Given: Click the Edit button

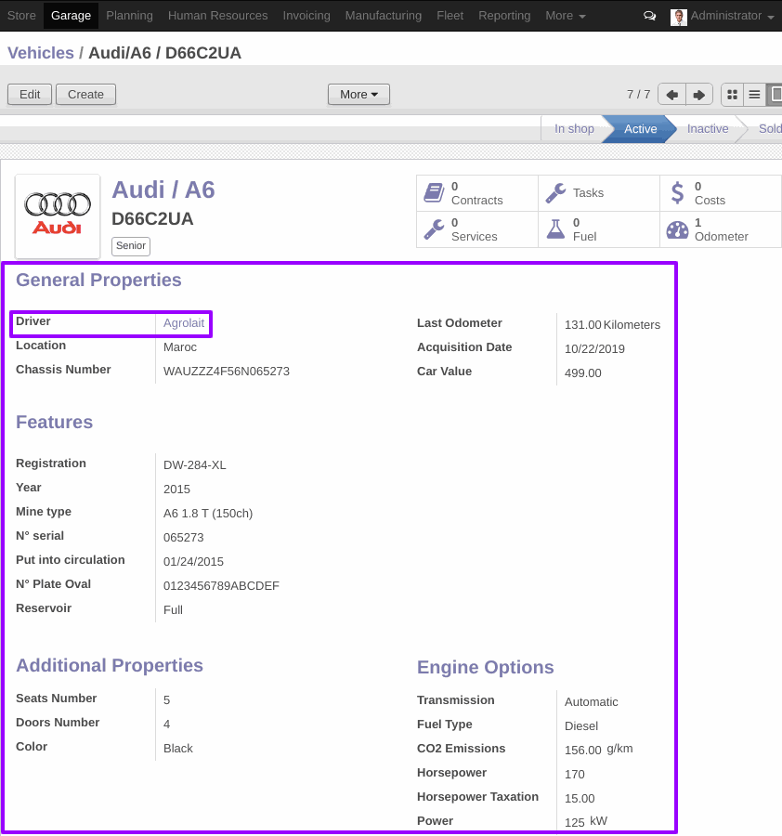Looking at the screenshot, I should coord(30,95).
